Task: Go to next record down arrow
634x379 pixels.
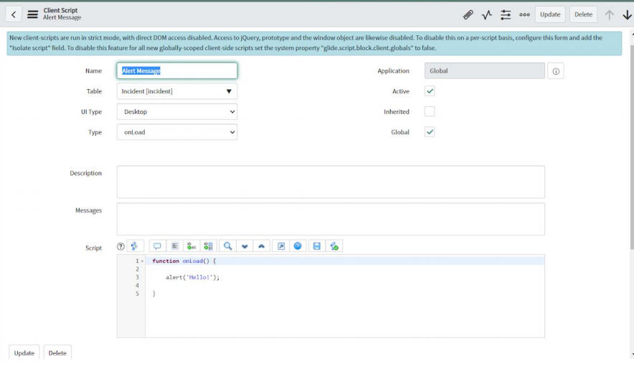Action: (x=627, y=15)
